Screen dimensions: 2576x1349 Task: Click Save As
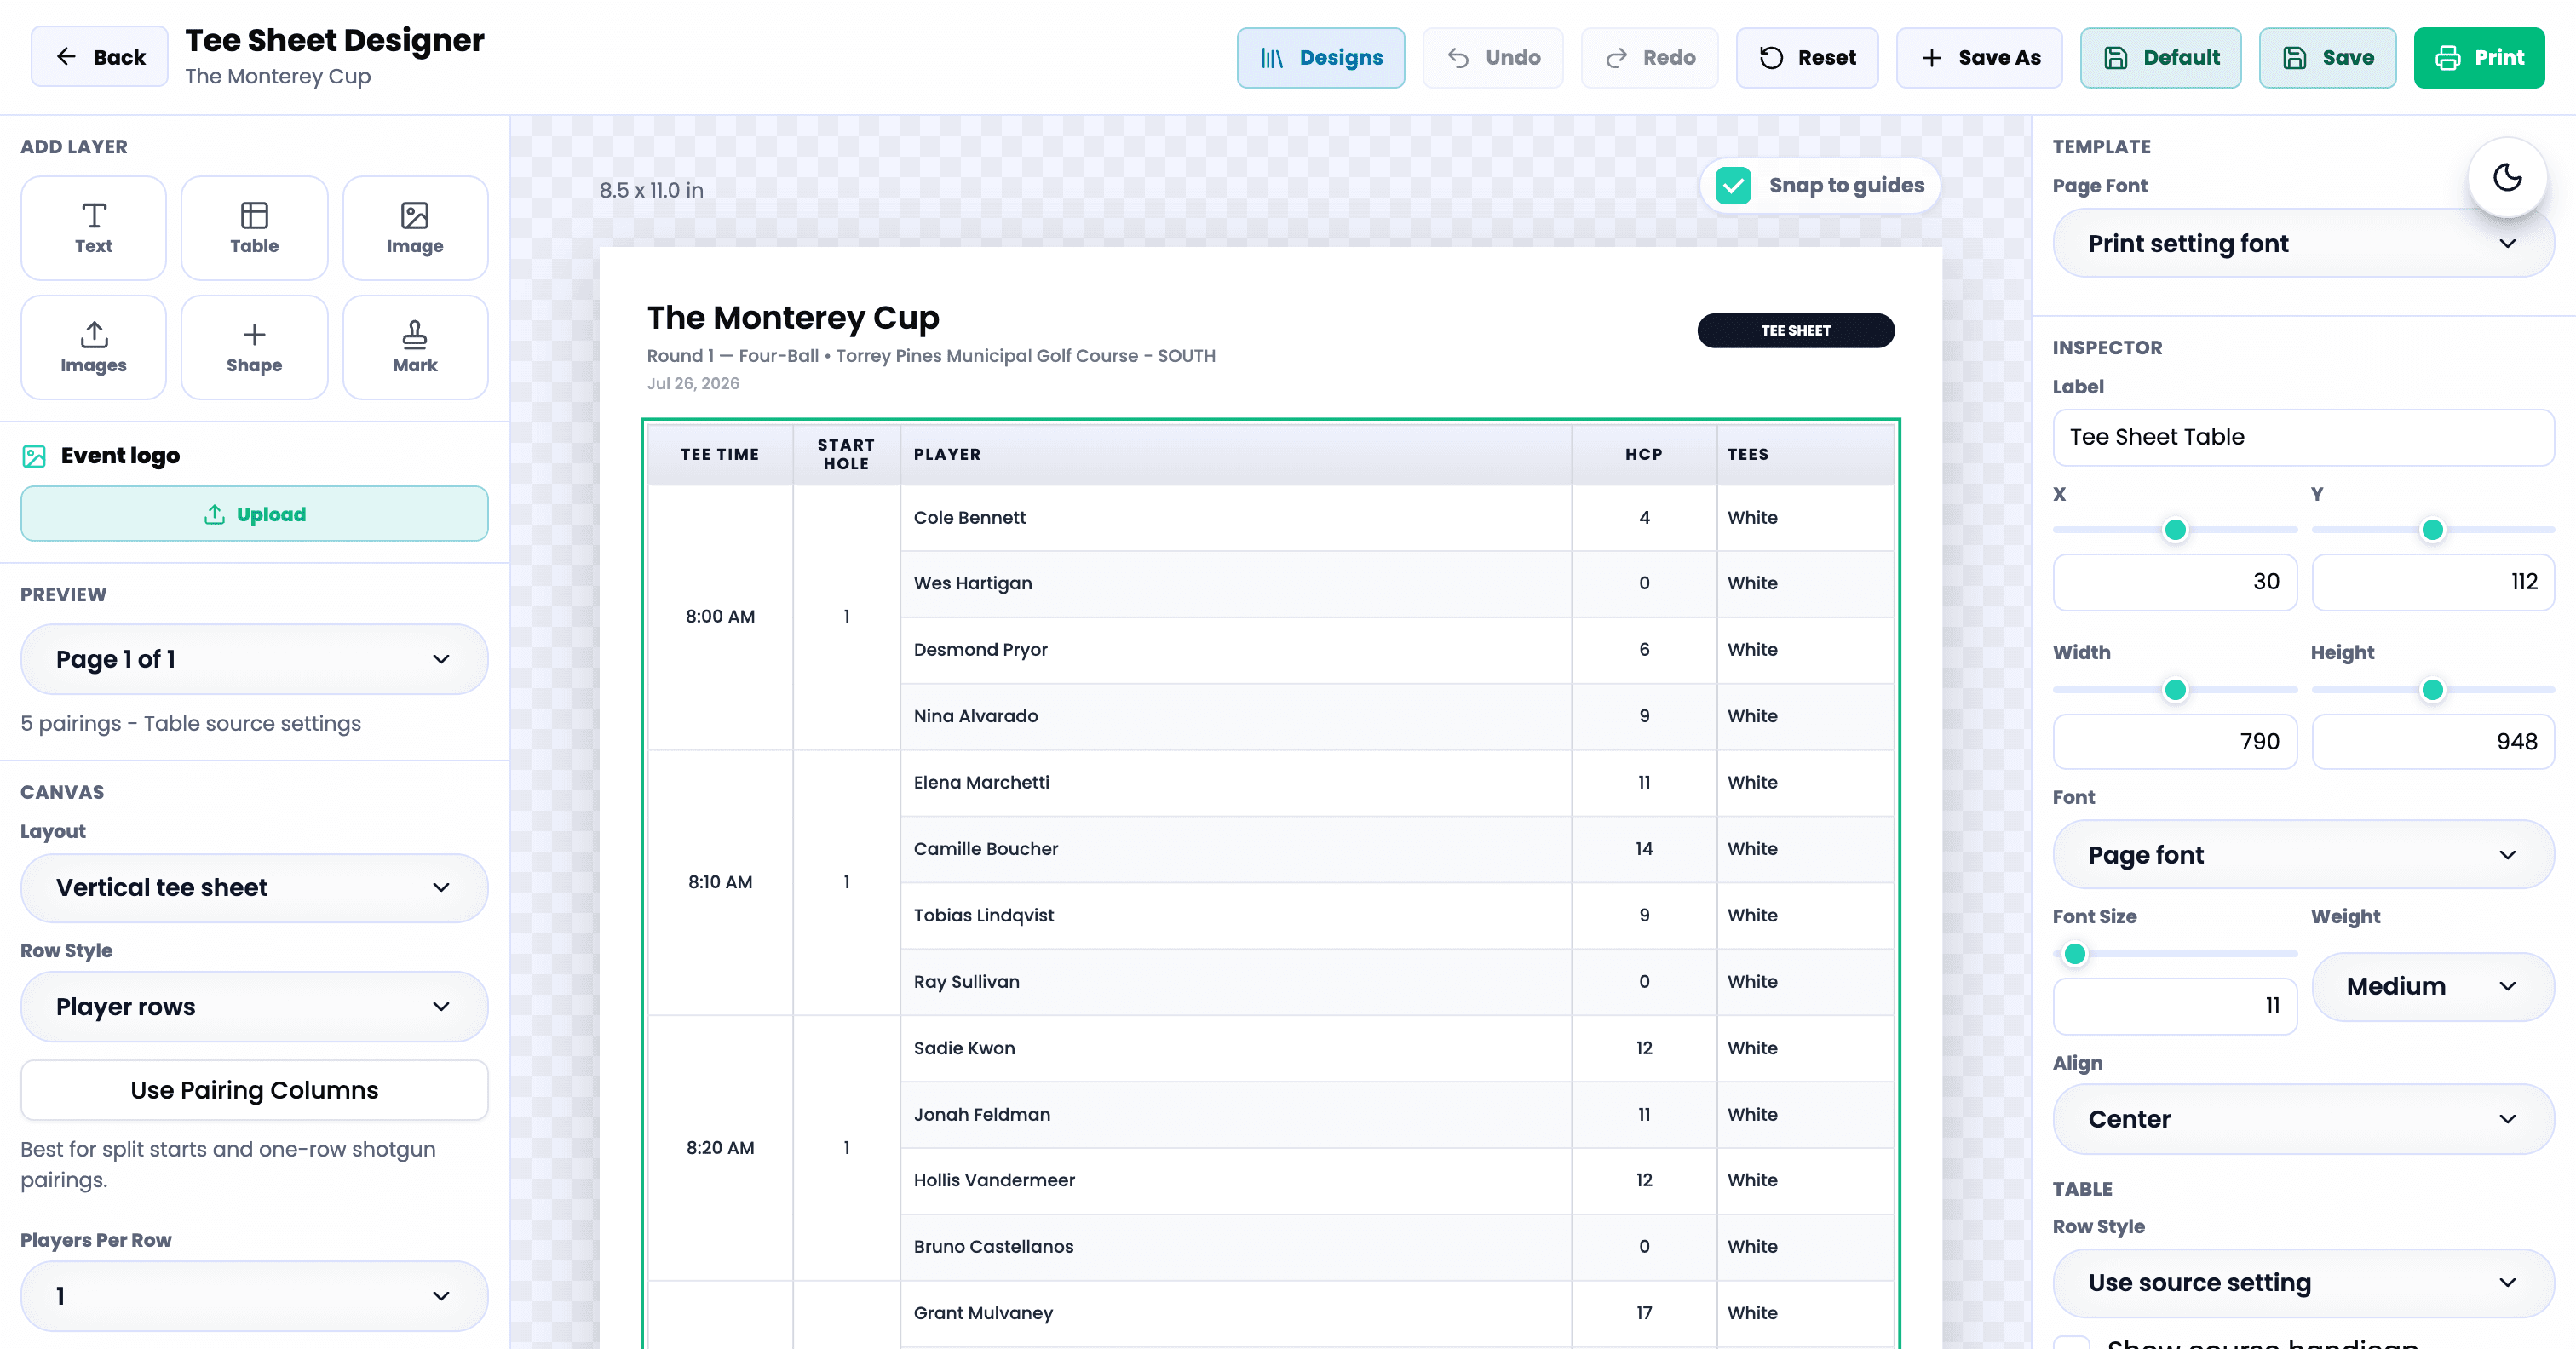click(1979, 57)
